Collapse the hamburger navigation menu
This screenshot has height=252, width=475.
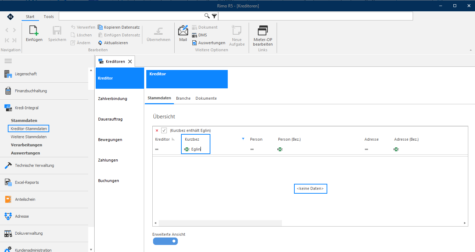(8, 61)
